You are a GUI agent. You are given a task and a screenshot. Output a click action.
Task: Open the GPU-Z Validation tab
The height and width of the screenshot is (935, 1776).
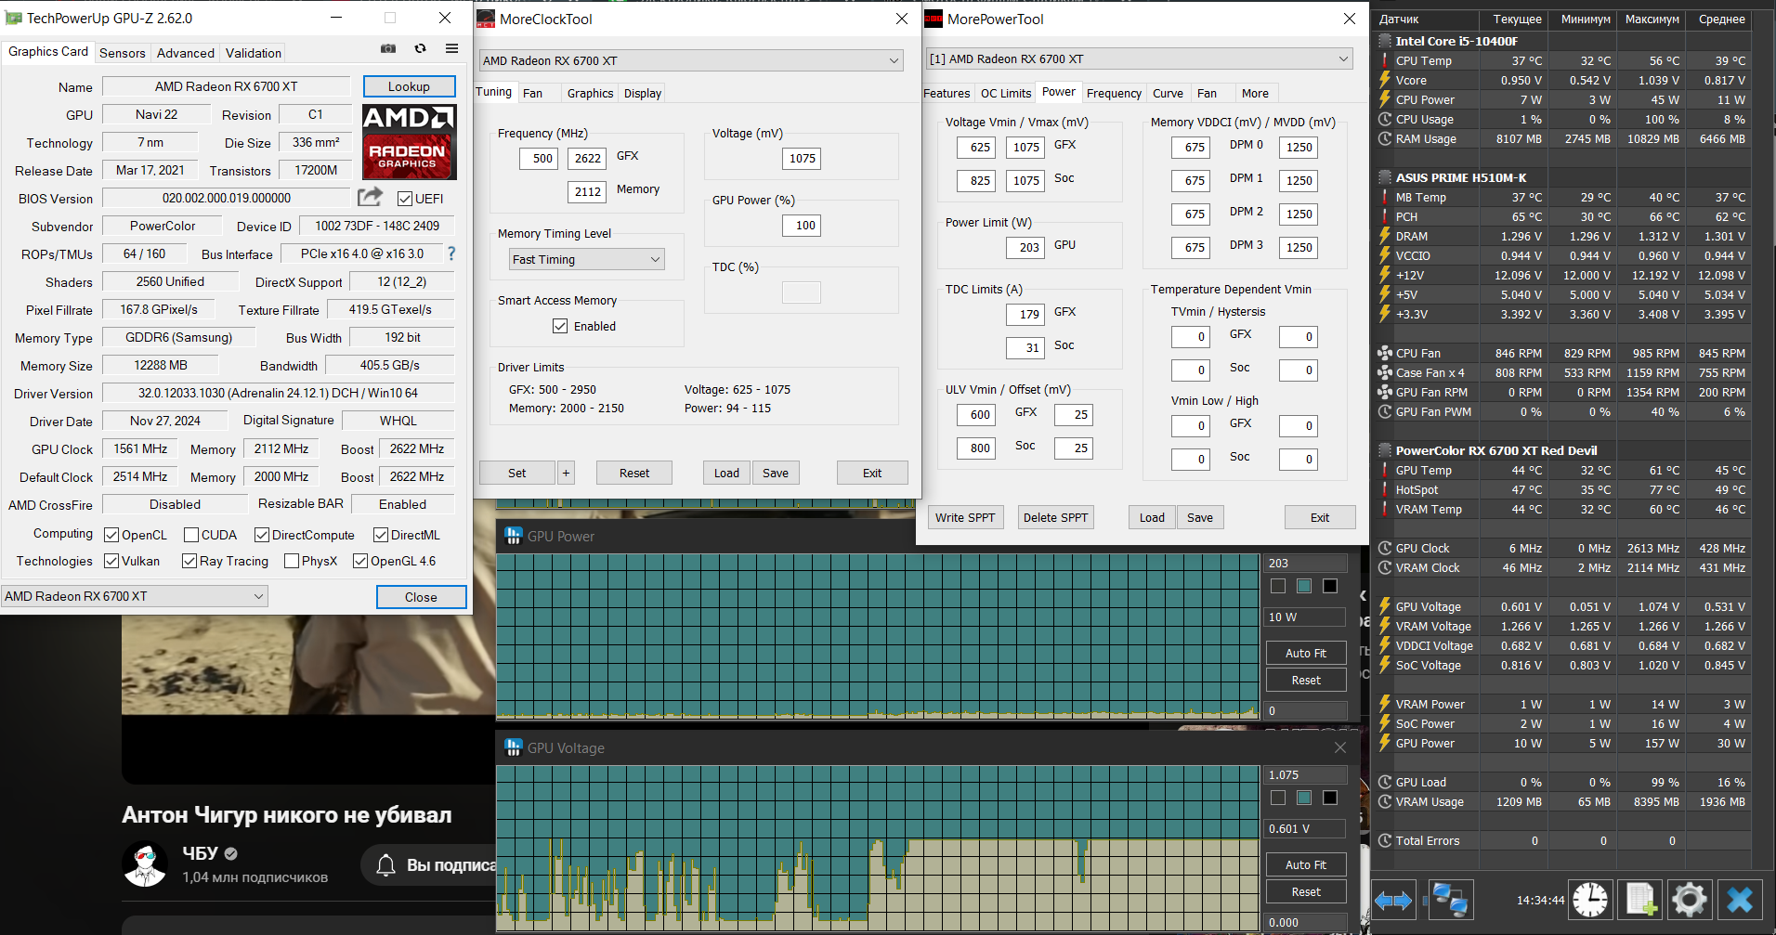pos(254,53)
